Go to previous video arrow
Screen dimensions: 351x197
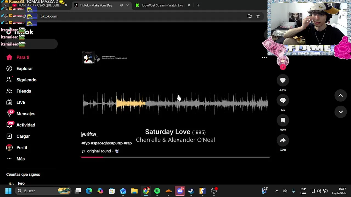[x=341, y=95]
